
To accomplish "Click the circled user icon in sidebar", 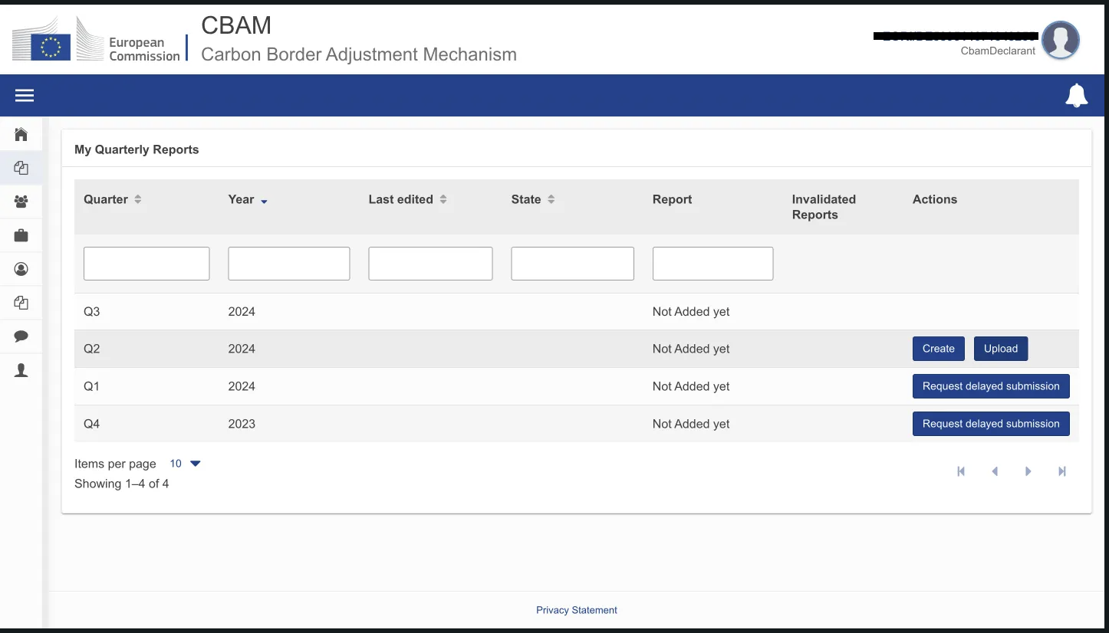I will [21, 269].
